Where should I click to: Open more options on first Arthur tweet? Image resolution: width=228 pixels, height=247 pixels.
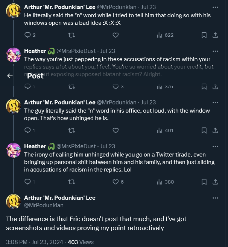click(x=215, y=7)
